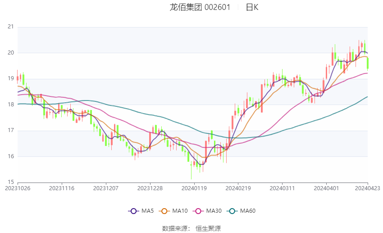Select the 20231207 date axis label
The image size is (383, 233).
106,188
